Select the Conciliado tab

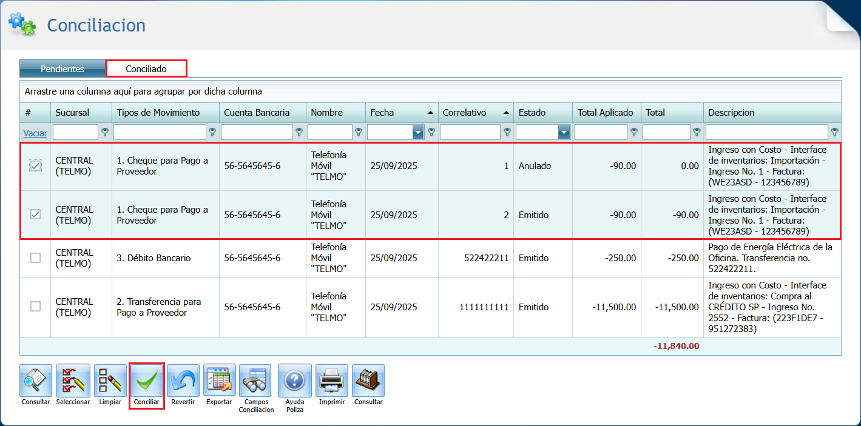pyautogui.click(x=146, y=69)
